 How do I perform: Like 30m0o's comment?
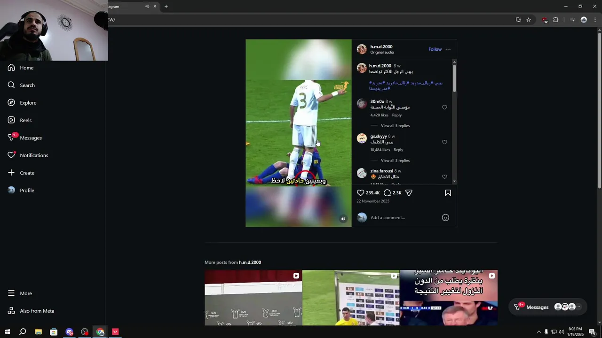coord(444,108)
